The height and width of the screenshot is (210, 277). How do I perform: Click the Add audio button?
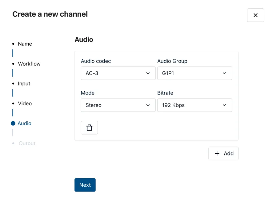tap(223, 153)
